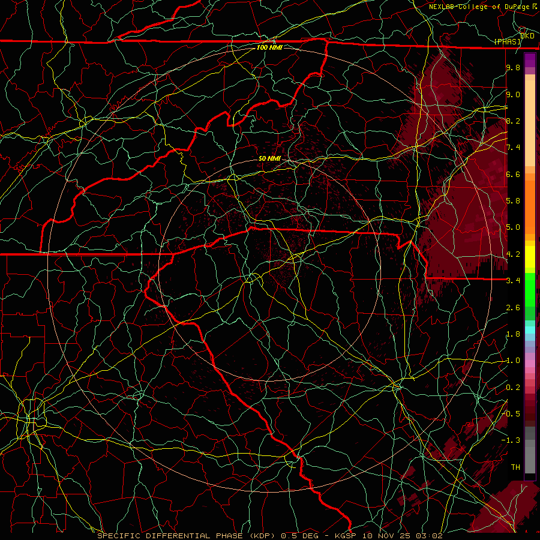Click the 1.0 legend value

513,361
